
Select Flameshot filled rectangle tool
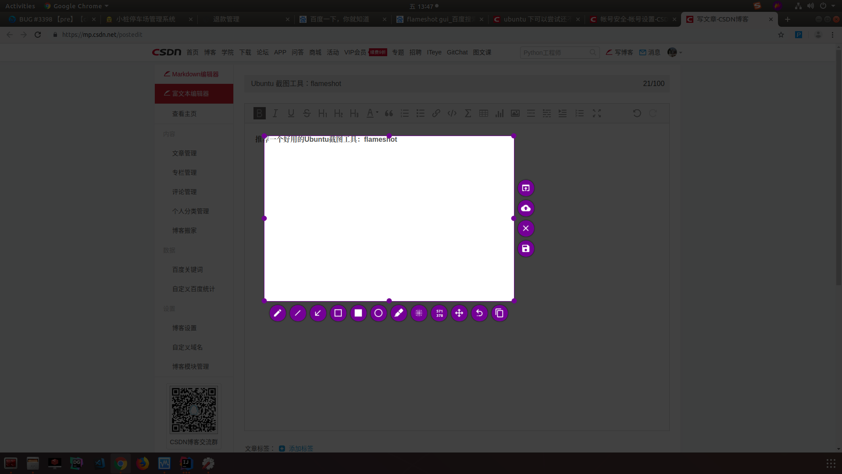coord(358,313)
